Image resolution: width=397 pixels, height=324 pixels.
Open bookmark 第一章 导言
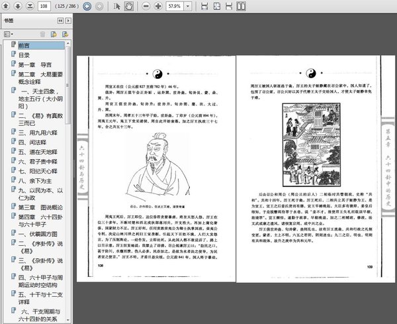34,65
